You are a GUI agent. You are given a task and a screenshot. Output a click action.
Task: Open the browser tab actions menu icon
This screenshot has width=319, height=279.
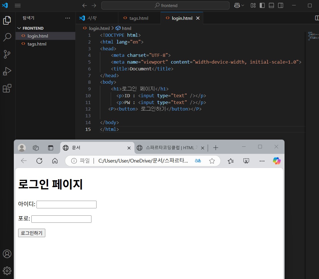tap(51, 148)
